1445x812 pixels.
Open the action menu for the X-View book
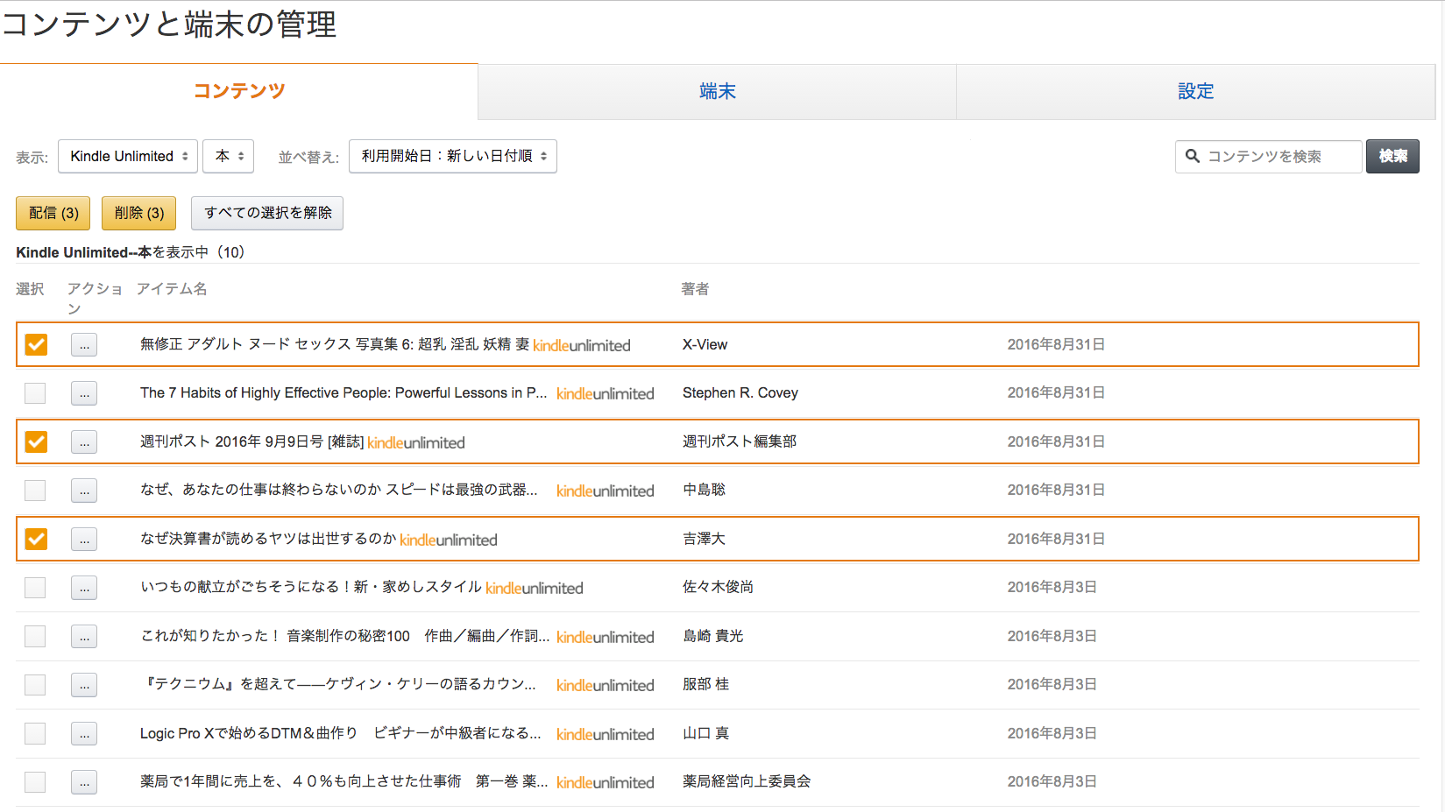pyautogui.click(x=84, y=345)
